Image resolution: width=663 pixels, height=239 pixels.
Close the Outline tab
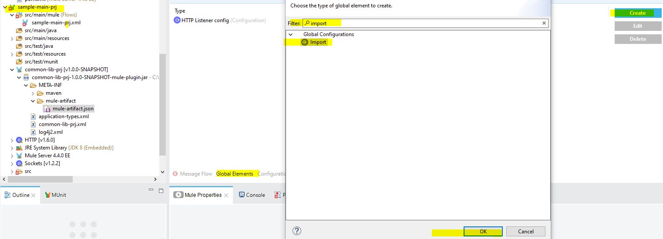pos(34,195)
